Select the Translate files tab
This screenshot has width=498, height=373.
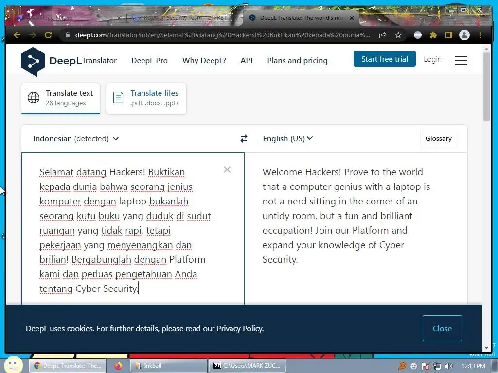tap(146, 98)
